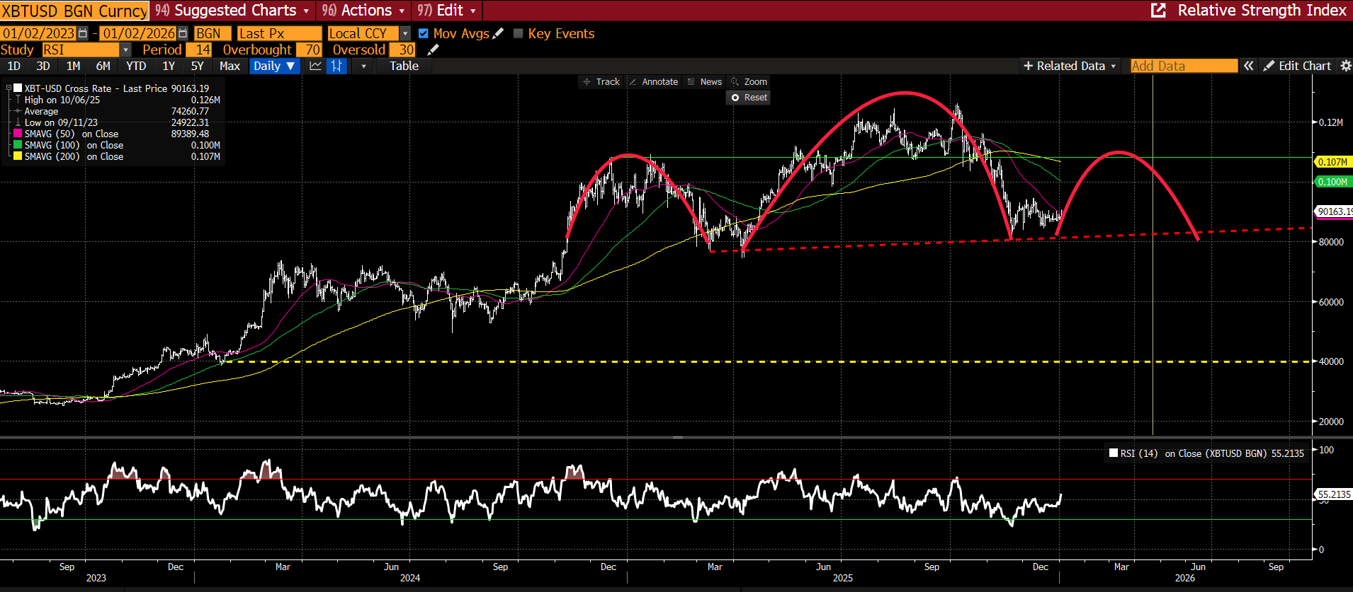The height and width of the screenshot is (592, 1353).
Task: Open the News overlay tool
Action: click(705, 82)
